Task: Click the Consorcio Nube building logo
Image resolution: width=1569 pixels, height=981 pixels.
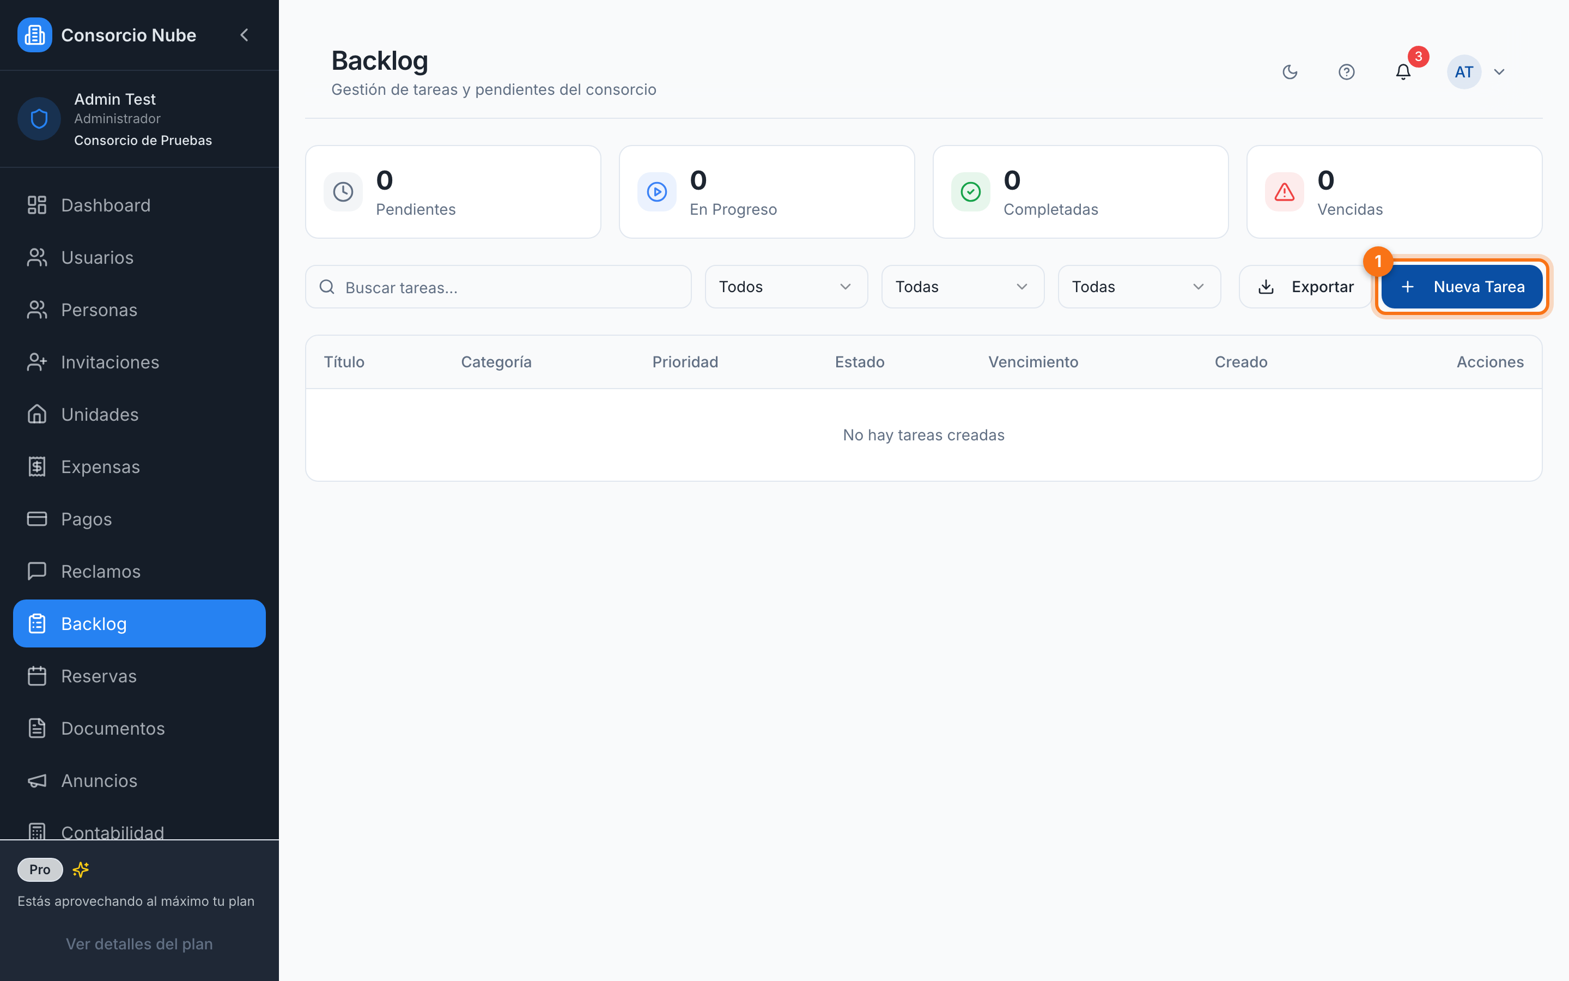Action: click(34, 35)
